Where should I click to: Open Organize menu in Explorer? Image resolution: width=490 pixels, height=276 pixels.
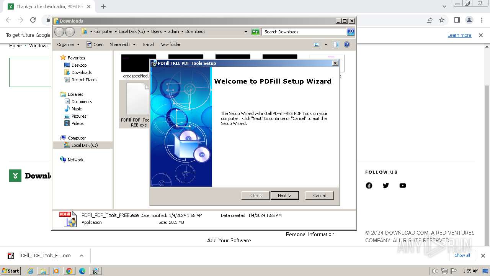(68, 44)
